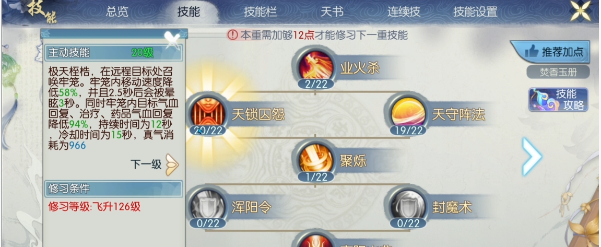Click the thumbs-up icon on 推荐加点
This screenshot has width=601, height=247.
point(531,51)
